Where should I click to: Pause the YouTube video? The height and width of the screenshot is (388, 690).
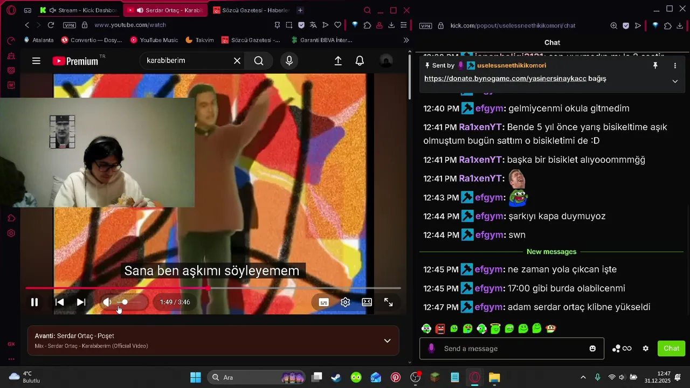[x=34, y=302]
